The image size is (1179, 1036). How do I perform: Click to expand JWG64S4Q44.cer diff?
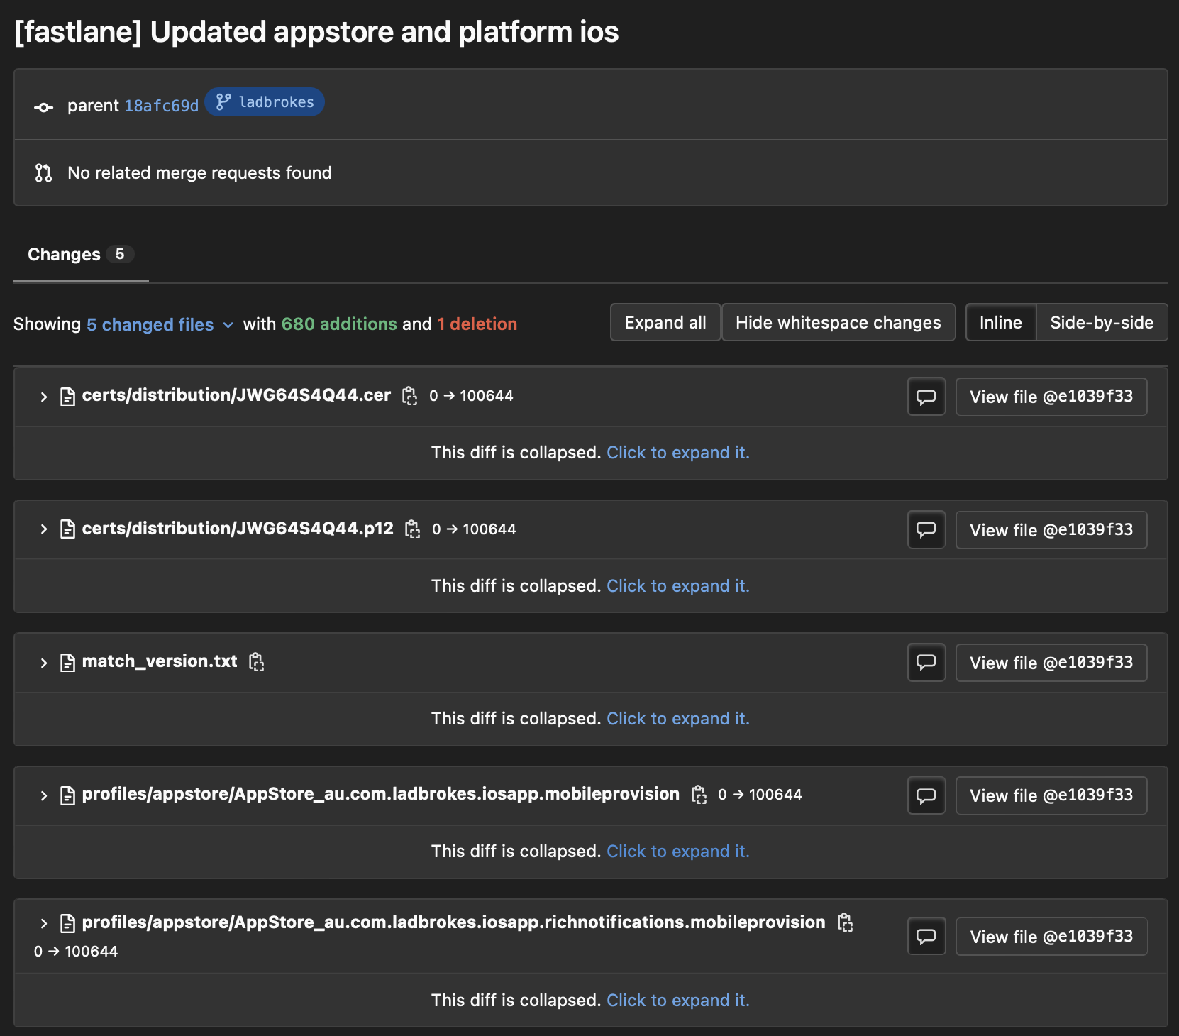tap(678, 453)
